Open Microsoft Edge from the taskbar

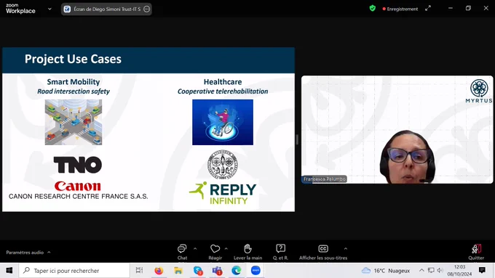pyautogui.click(x=236, y=271)
